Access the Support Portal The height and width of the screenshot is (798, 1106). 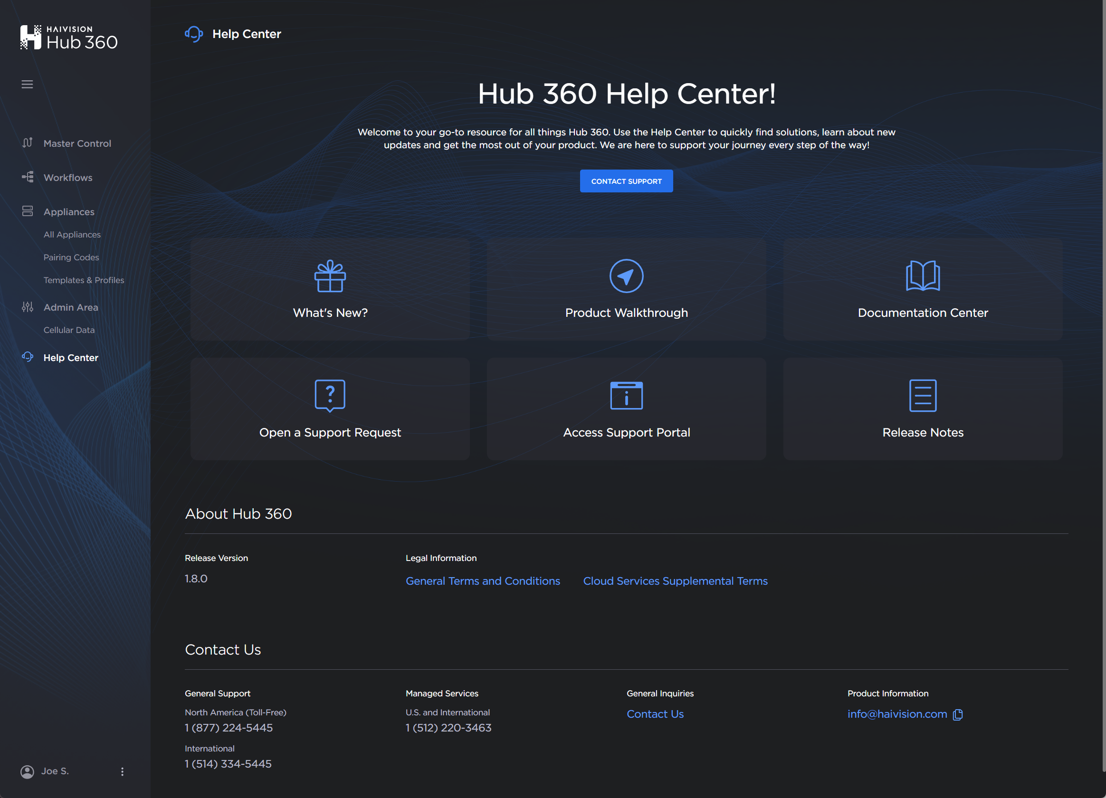(626, 409)
